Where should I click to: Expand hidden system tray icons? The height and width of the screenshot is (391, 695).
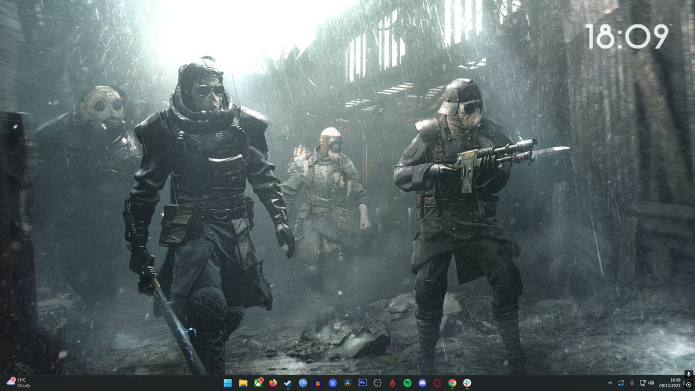610,383
